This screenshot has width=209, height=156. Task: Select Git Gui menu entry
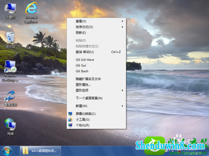[x=97, y=65]
